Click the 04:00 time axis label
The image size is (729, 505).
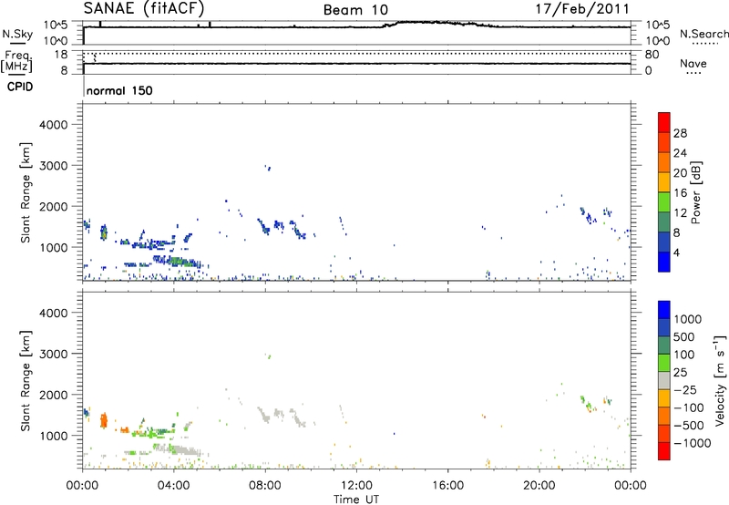tap(174, 486)
